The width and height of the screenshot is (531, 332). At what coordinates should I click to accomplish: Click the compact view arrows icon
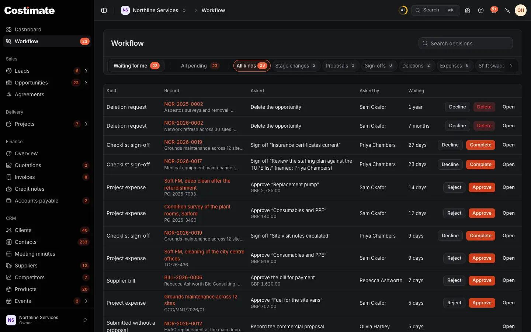(507, 10)
